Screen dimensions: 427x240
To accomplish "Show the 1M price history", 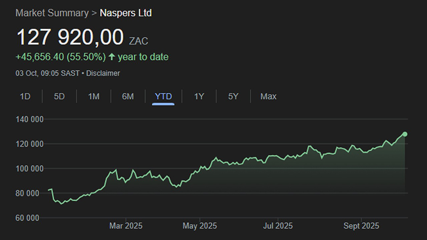I will (x=94, y=96).
